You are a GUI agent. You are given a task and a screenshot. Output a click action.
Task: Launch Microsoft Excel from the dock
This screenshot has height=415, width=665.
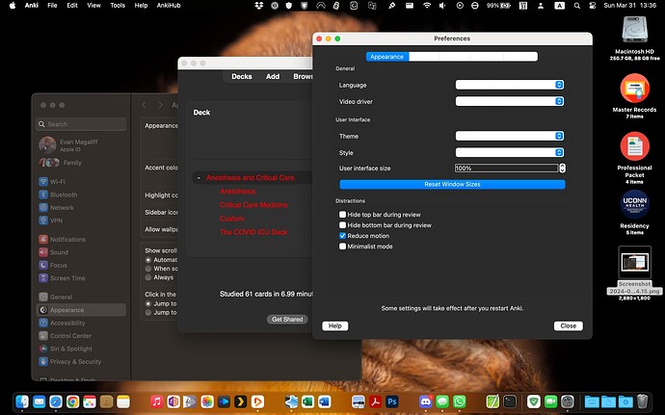pos(307,401)
